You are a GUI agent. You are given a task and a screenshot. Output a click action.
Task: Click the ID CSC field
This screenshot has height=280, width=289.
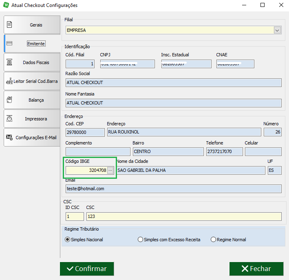[x=75, y=216]
